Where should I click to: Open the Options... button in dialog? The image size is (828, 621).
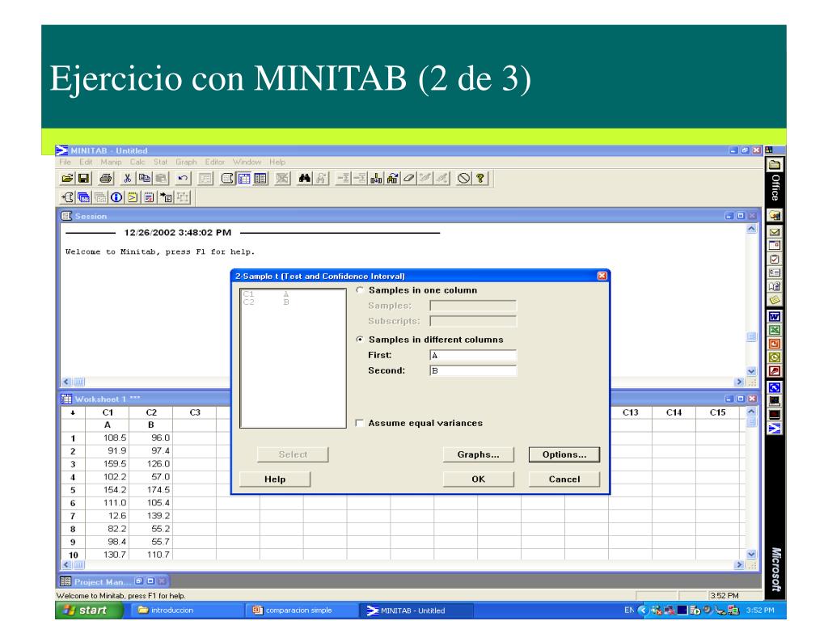click(564, 454)
